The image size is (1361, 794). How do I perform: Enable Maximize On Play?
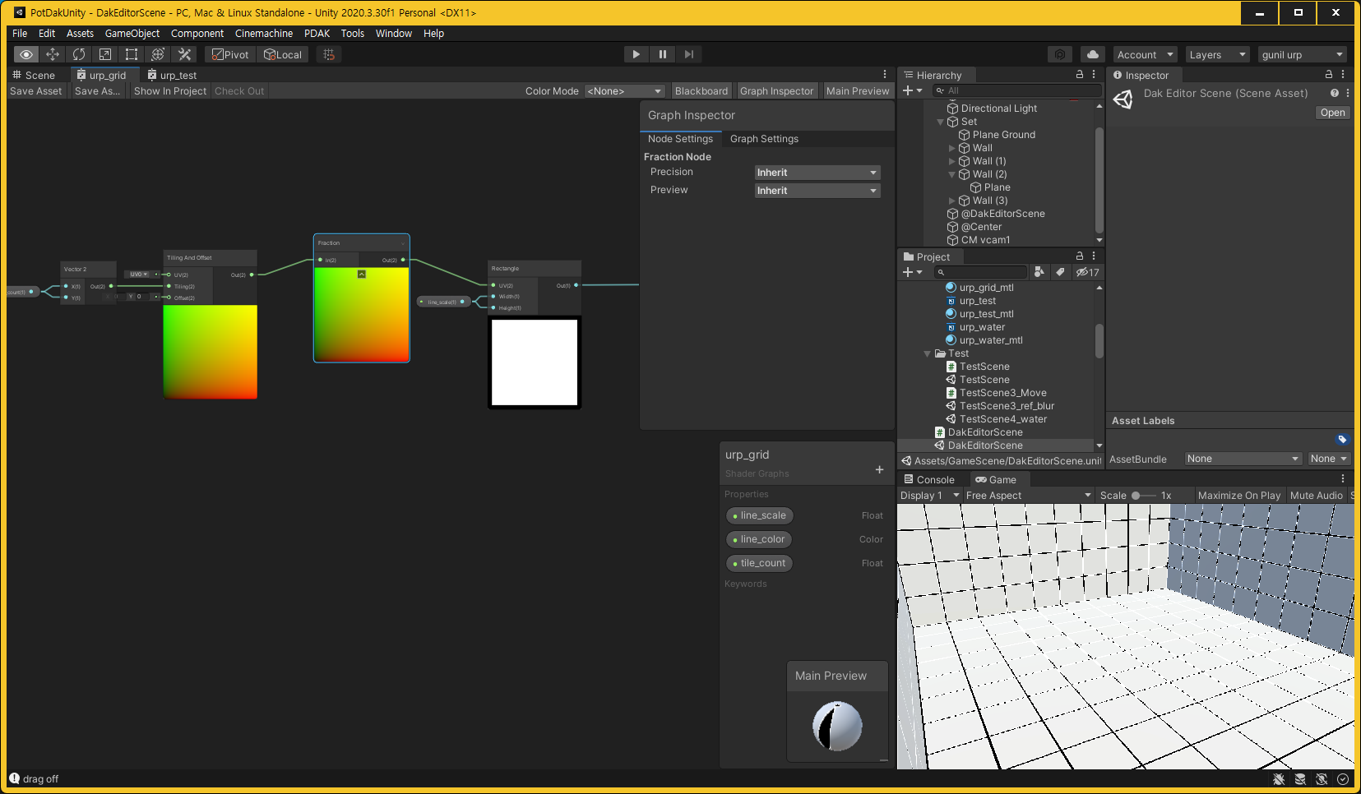[x=1239, y=496]
